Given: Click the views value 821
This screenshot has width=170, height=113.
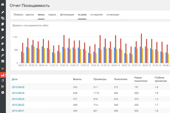Looking at the screenshot, I should [x=96, y=111].
